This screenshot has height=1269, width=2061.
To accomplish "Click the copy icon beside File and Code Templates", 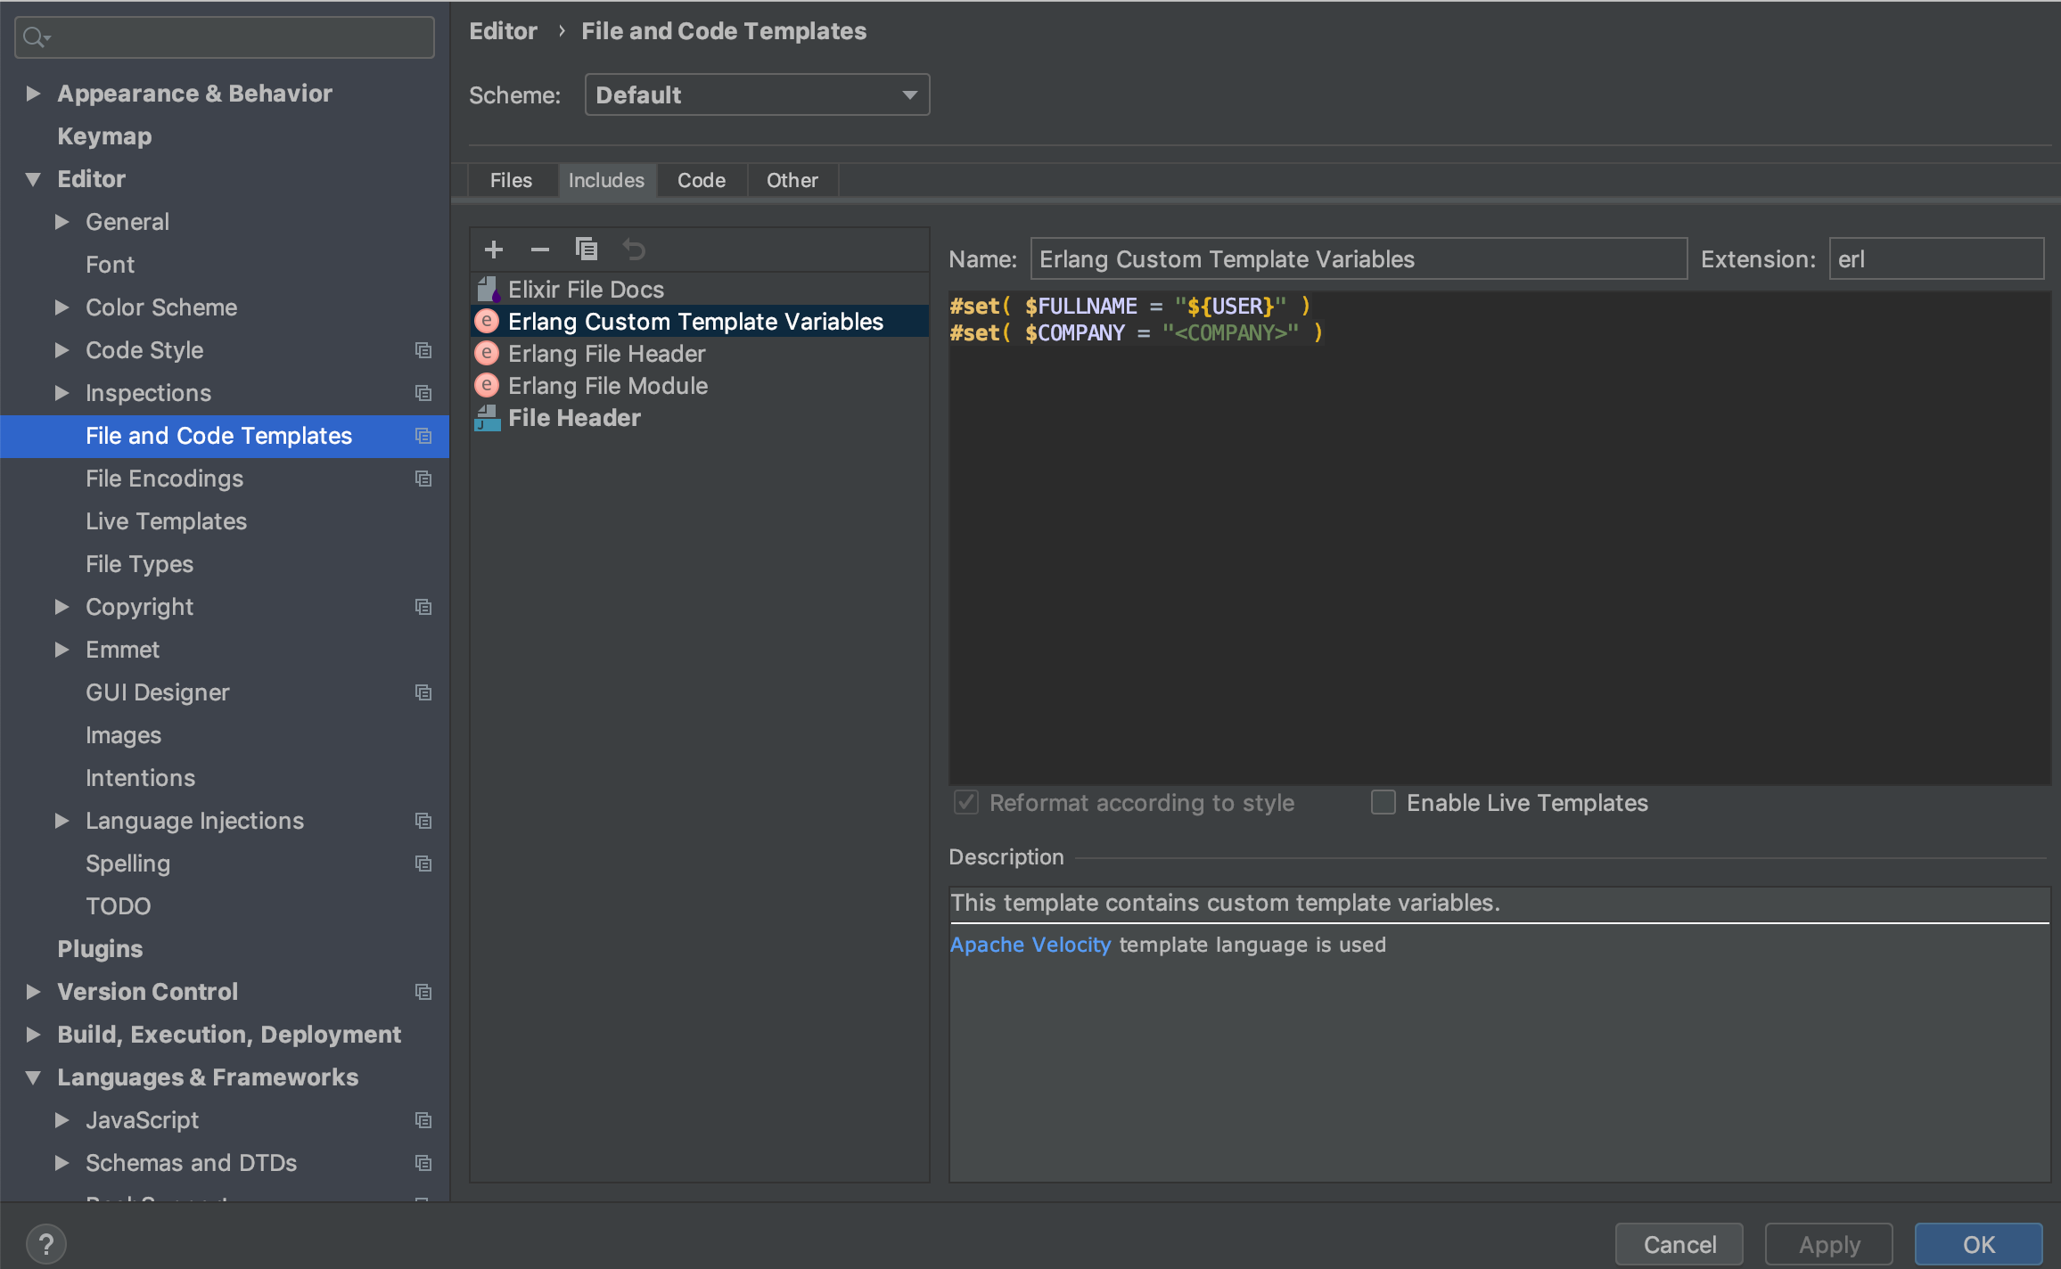I will [423, 436].
